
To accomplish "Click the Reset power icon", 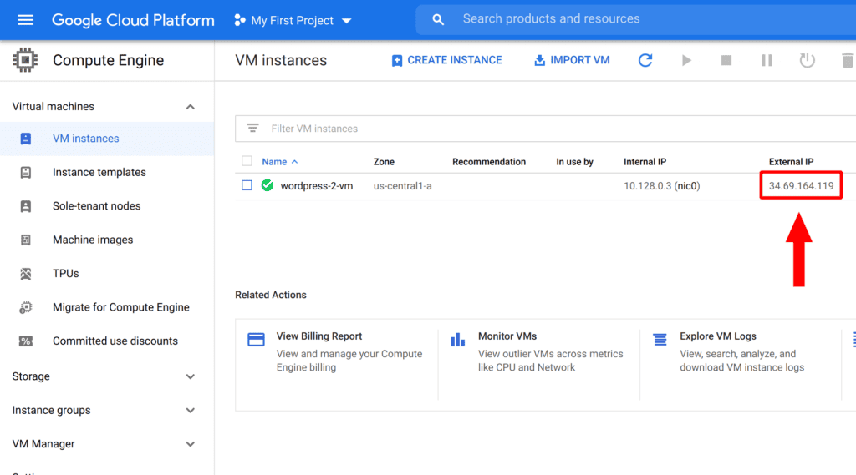I will 807,61.
